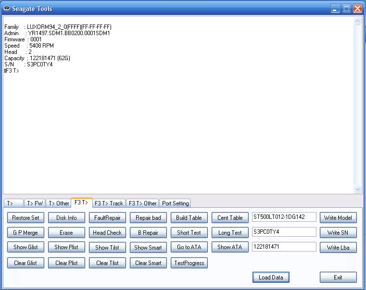
Task: Click Show Tlist button
Action: click(107, 247)
